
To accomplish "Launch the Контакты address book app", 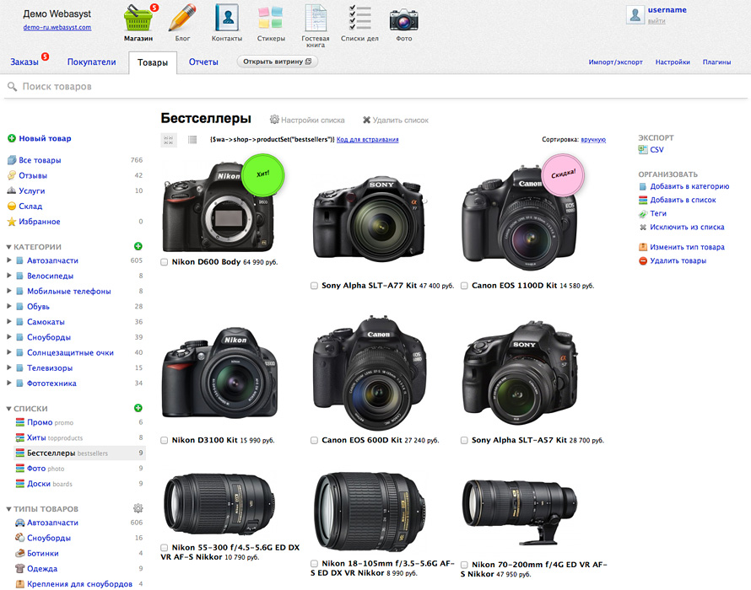I will [x=226, y=19].
